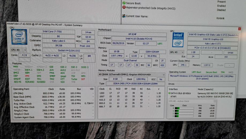Close the CPU #0 Active Clock popup
Image resolution: width=246 pixels, height=139 pixels.
tap(215, 101)
